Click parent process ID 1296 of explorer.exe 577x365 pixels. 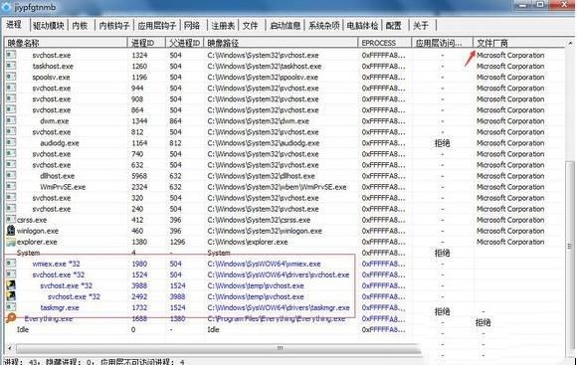[178, 242]
